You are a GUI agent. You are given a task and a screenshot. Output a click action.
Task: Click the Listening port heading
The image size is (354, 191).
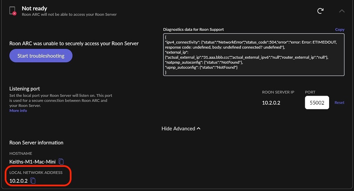(x=25, y=89)
